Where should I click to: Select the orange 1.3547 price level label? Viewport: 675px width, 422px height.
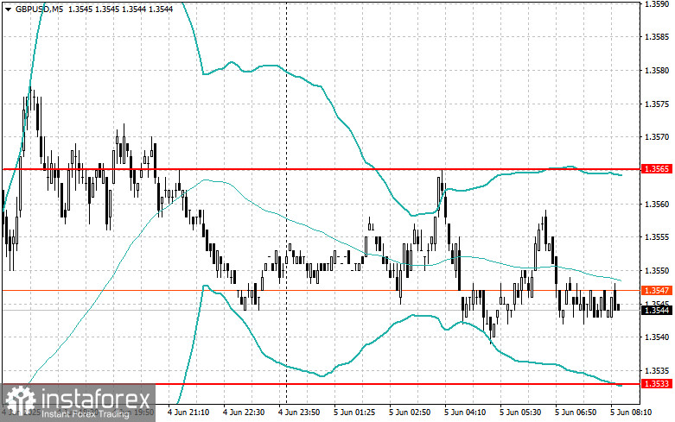657,291
